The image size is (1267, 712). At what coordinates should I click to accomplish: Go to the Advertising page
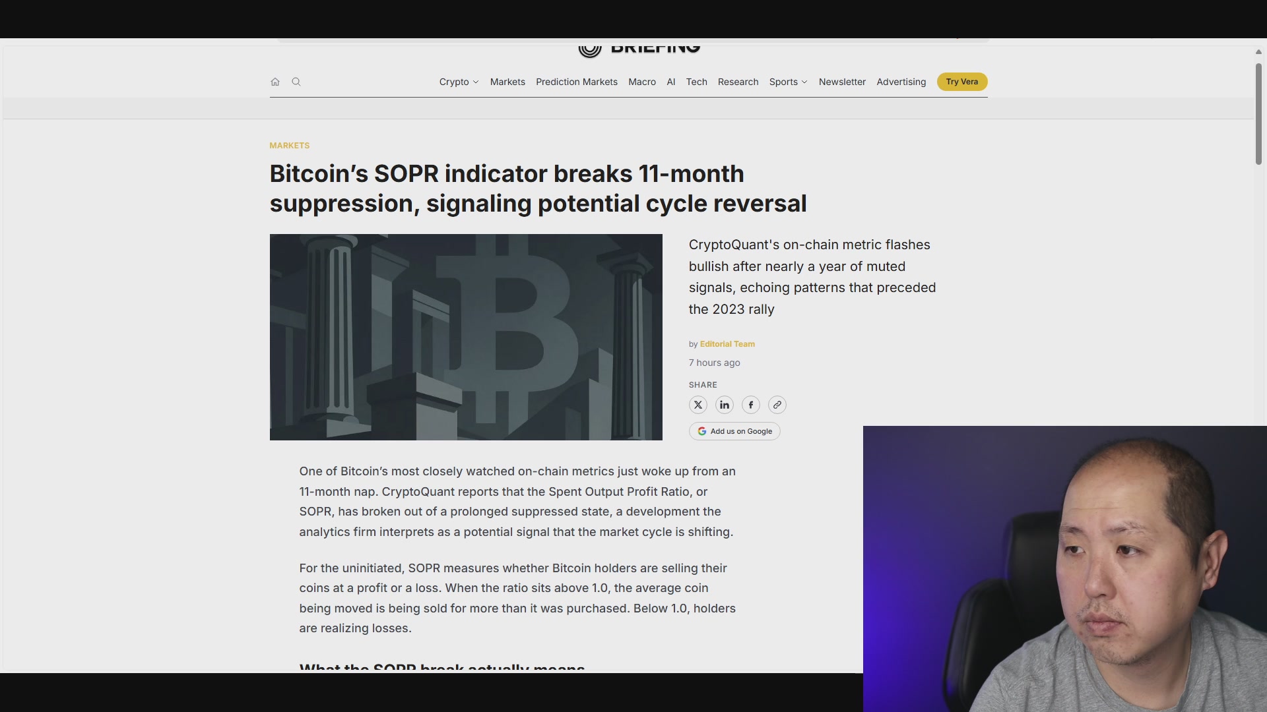point(901,82)
